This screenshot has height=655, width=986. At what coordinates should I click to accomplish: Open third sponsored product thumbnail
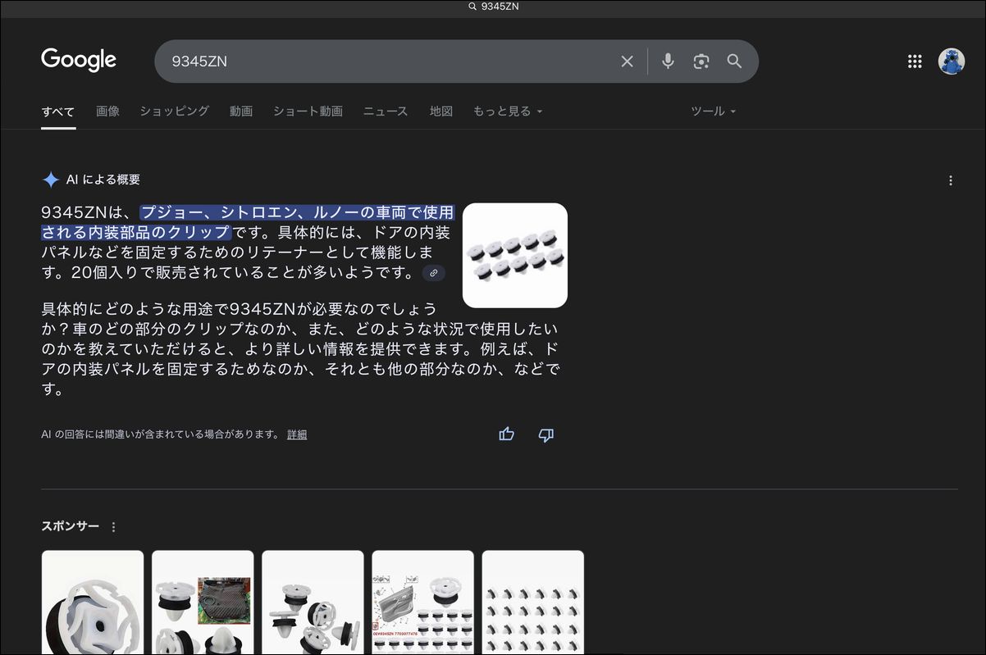click(313, 603)
